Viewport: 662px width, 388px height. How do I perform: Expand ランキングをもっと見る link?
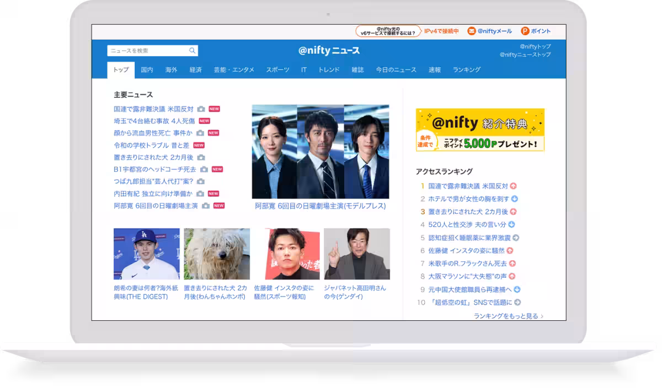click(x=508, y=316)
